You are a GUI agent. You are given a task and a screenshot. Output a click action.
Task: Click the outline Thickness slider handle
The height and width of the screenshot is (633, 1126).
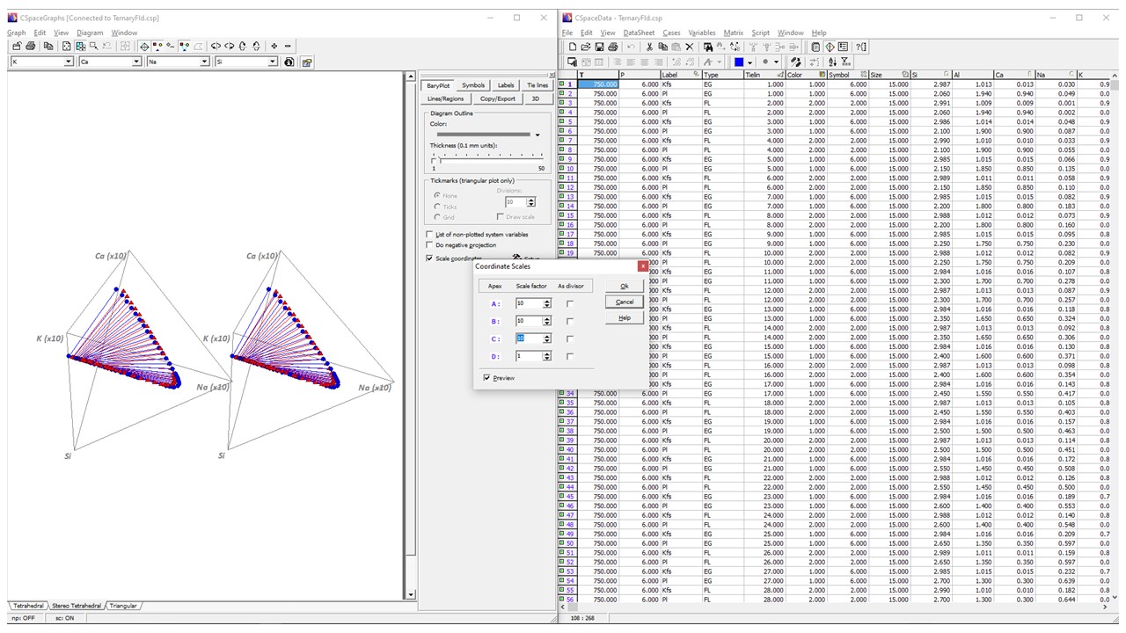click(434, 160)
